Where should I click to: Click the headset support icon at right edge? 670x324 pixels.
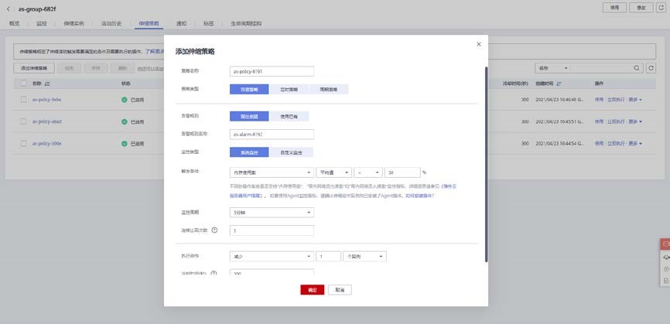click(665, 257)
